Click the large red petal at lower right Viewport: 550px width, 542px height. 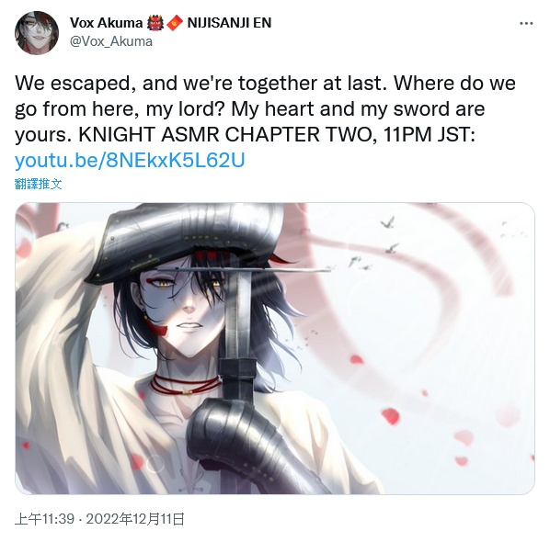(x=390, y=416)
